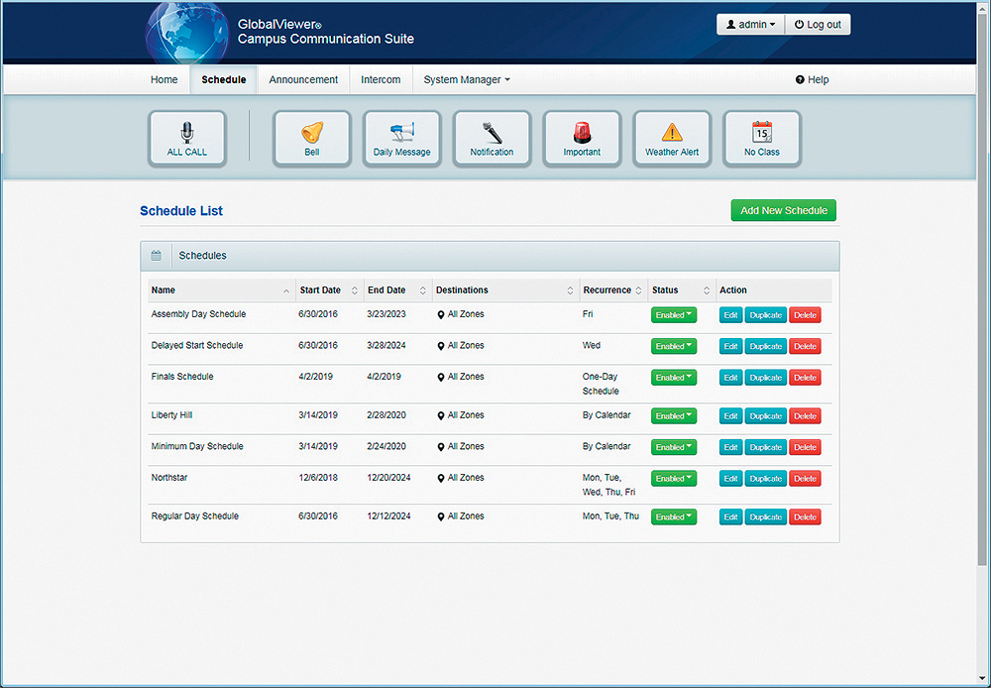This screenshot has height=688, width=991.
Task: Toggle Enabled status for Northstar schedule
Action: pyautogui.click(x=673, y=478)
